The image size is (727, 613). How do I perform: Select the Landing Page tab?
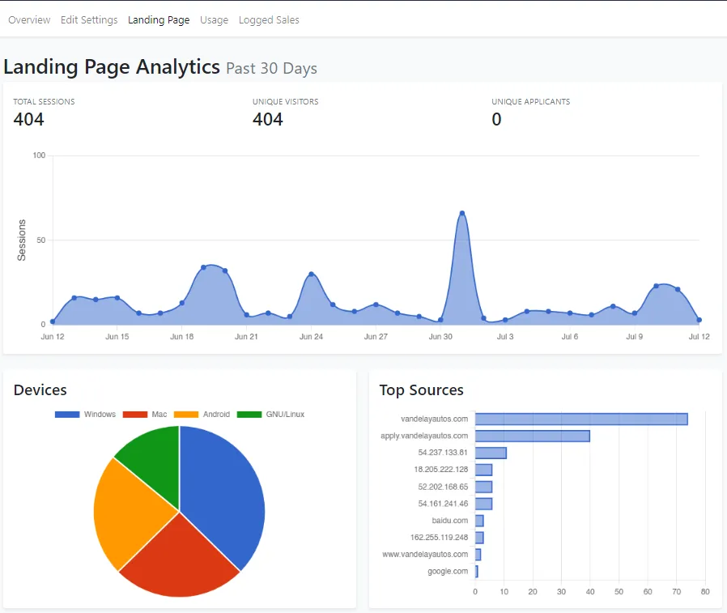point(159,19)
